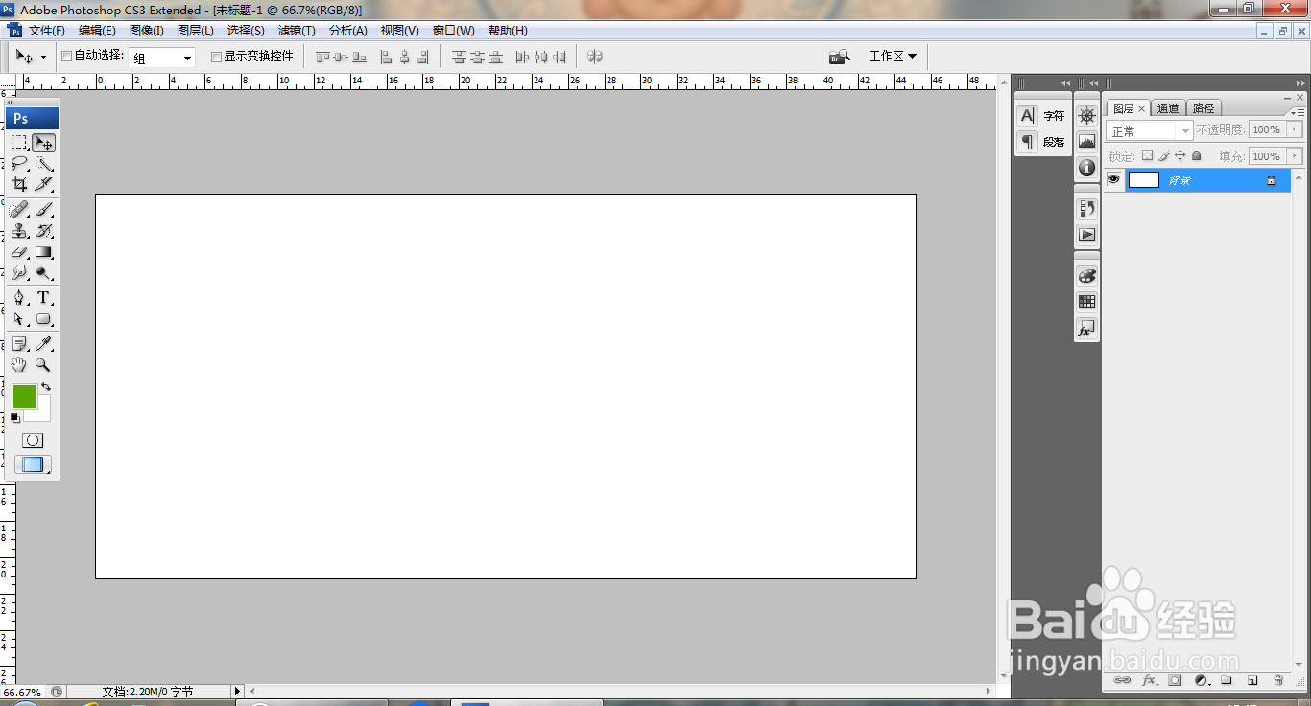Open the Navigator panel icon
1311x706 pixels.
pyautogui.click(x=1086, y=116)
